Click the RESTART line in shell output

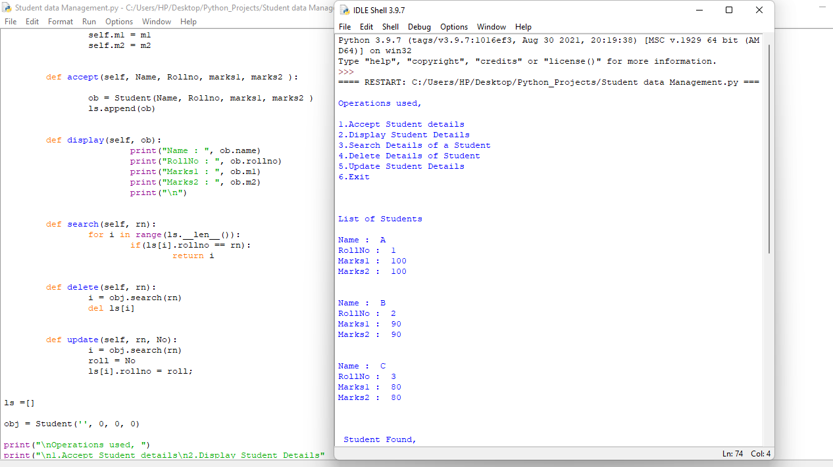(x=549, y=82)
